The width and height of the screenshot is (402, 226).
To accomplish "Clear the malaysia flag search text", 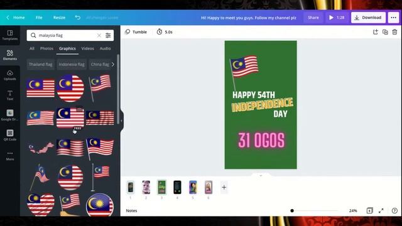I will (99, 35).
